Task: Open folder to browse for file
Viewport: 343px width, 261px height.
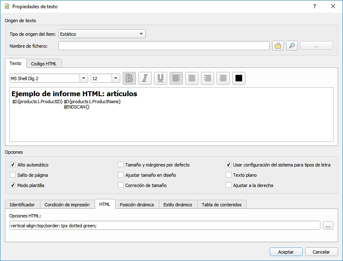Action: click(x=278, y=46)
